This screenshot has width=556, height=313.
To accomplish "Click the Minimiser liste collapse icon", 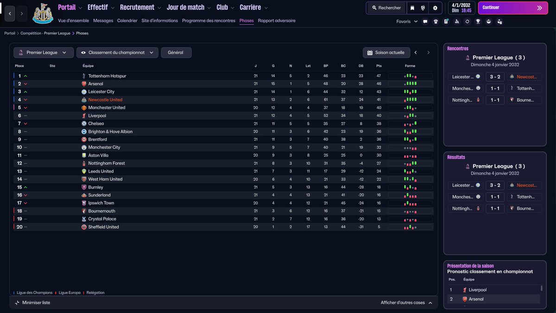I will tap(17, 303).
